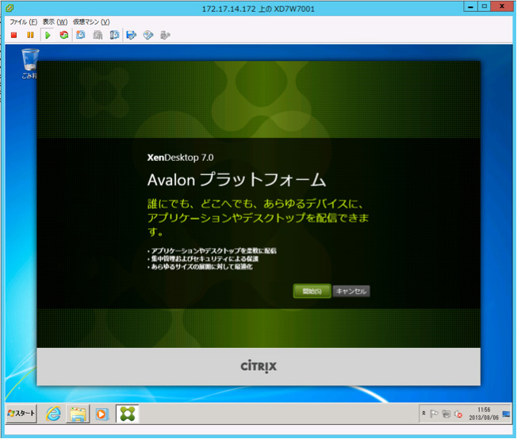Click the floppy drive connect icon

click(131, 35)
